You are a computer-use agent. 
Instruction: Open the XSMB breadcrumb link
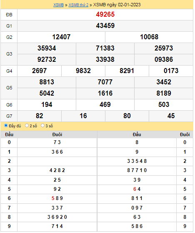pos(59,5)
